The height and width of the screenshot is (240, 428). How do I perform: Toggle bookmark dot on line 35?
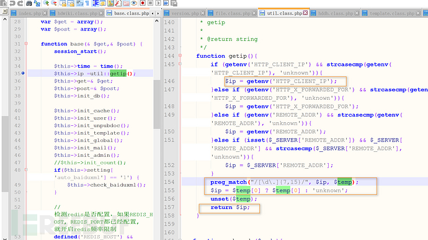[x=23, y=73]
